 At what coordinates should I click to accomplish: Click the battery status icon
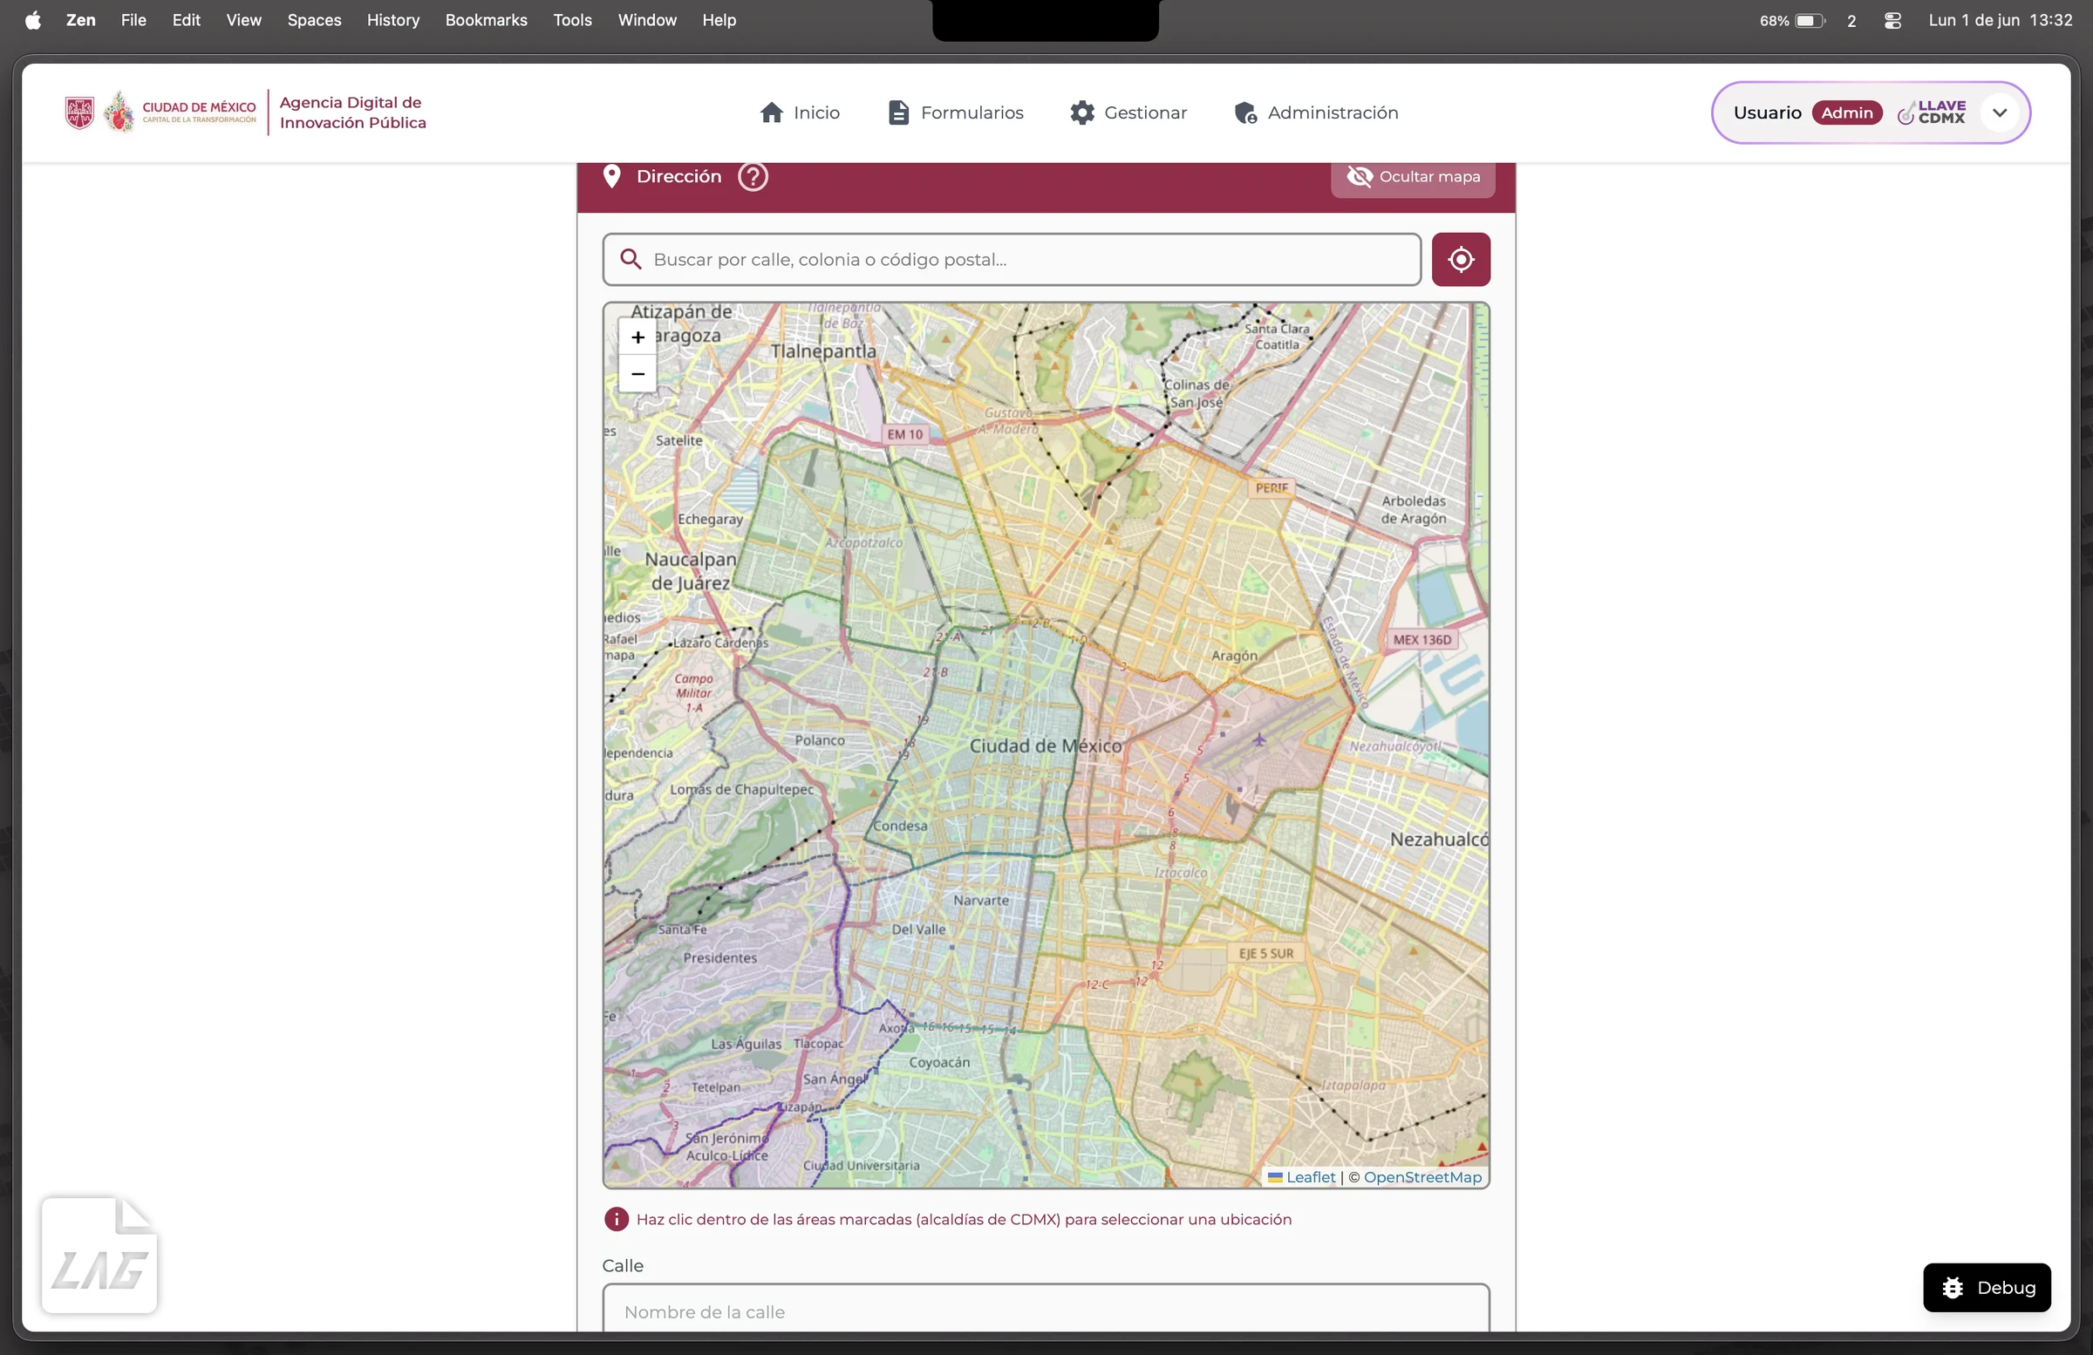click(x=1809, y=20)
